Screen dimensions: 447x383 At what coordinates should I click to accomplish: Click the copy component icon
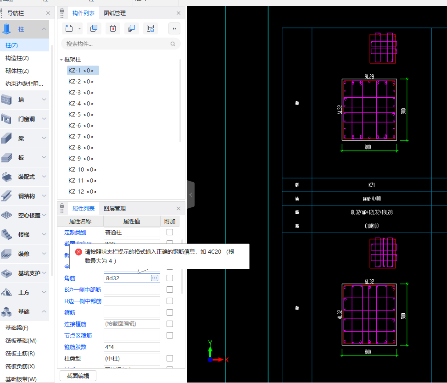pos(94,28)
